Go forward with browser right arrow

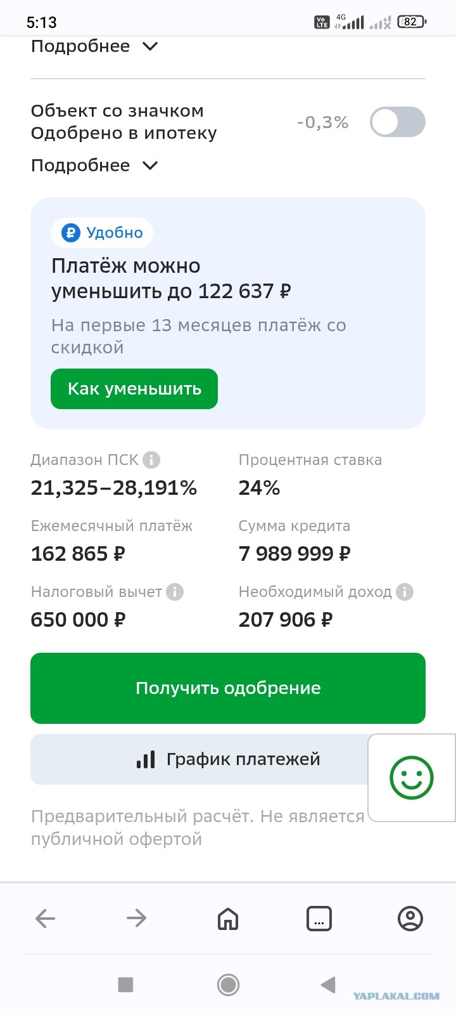137,918
